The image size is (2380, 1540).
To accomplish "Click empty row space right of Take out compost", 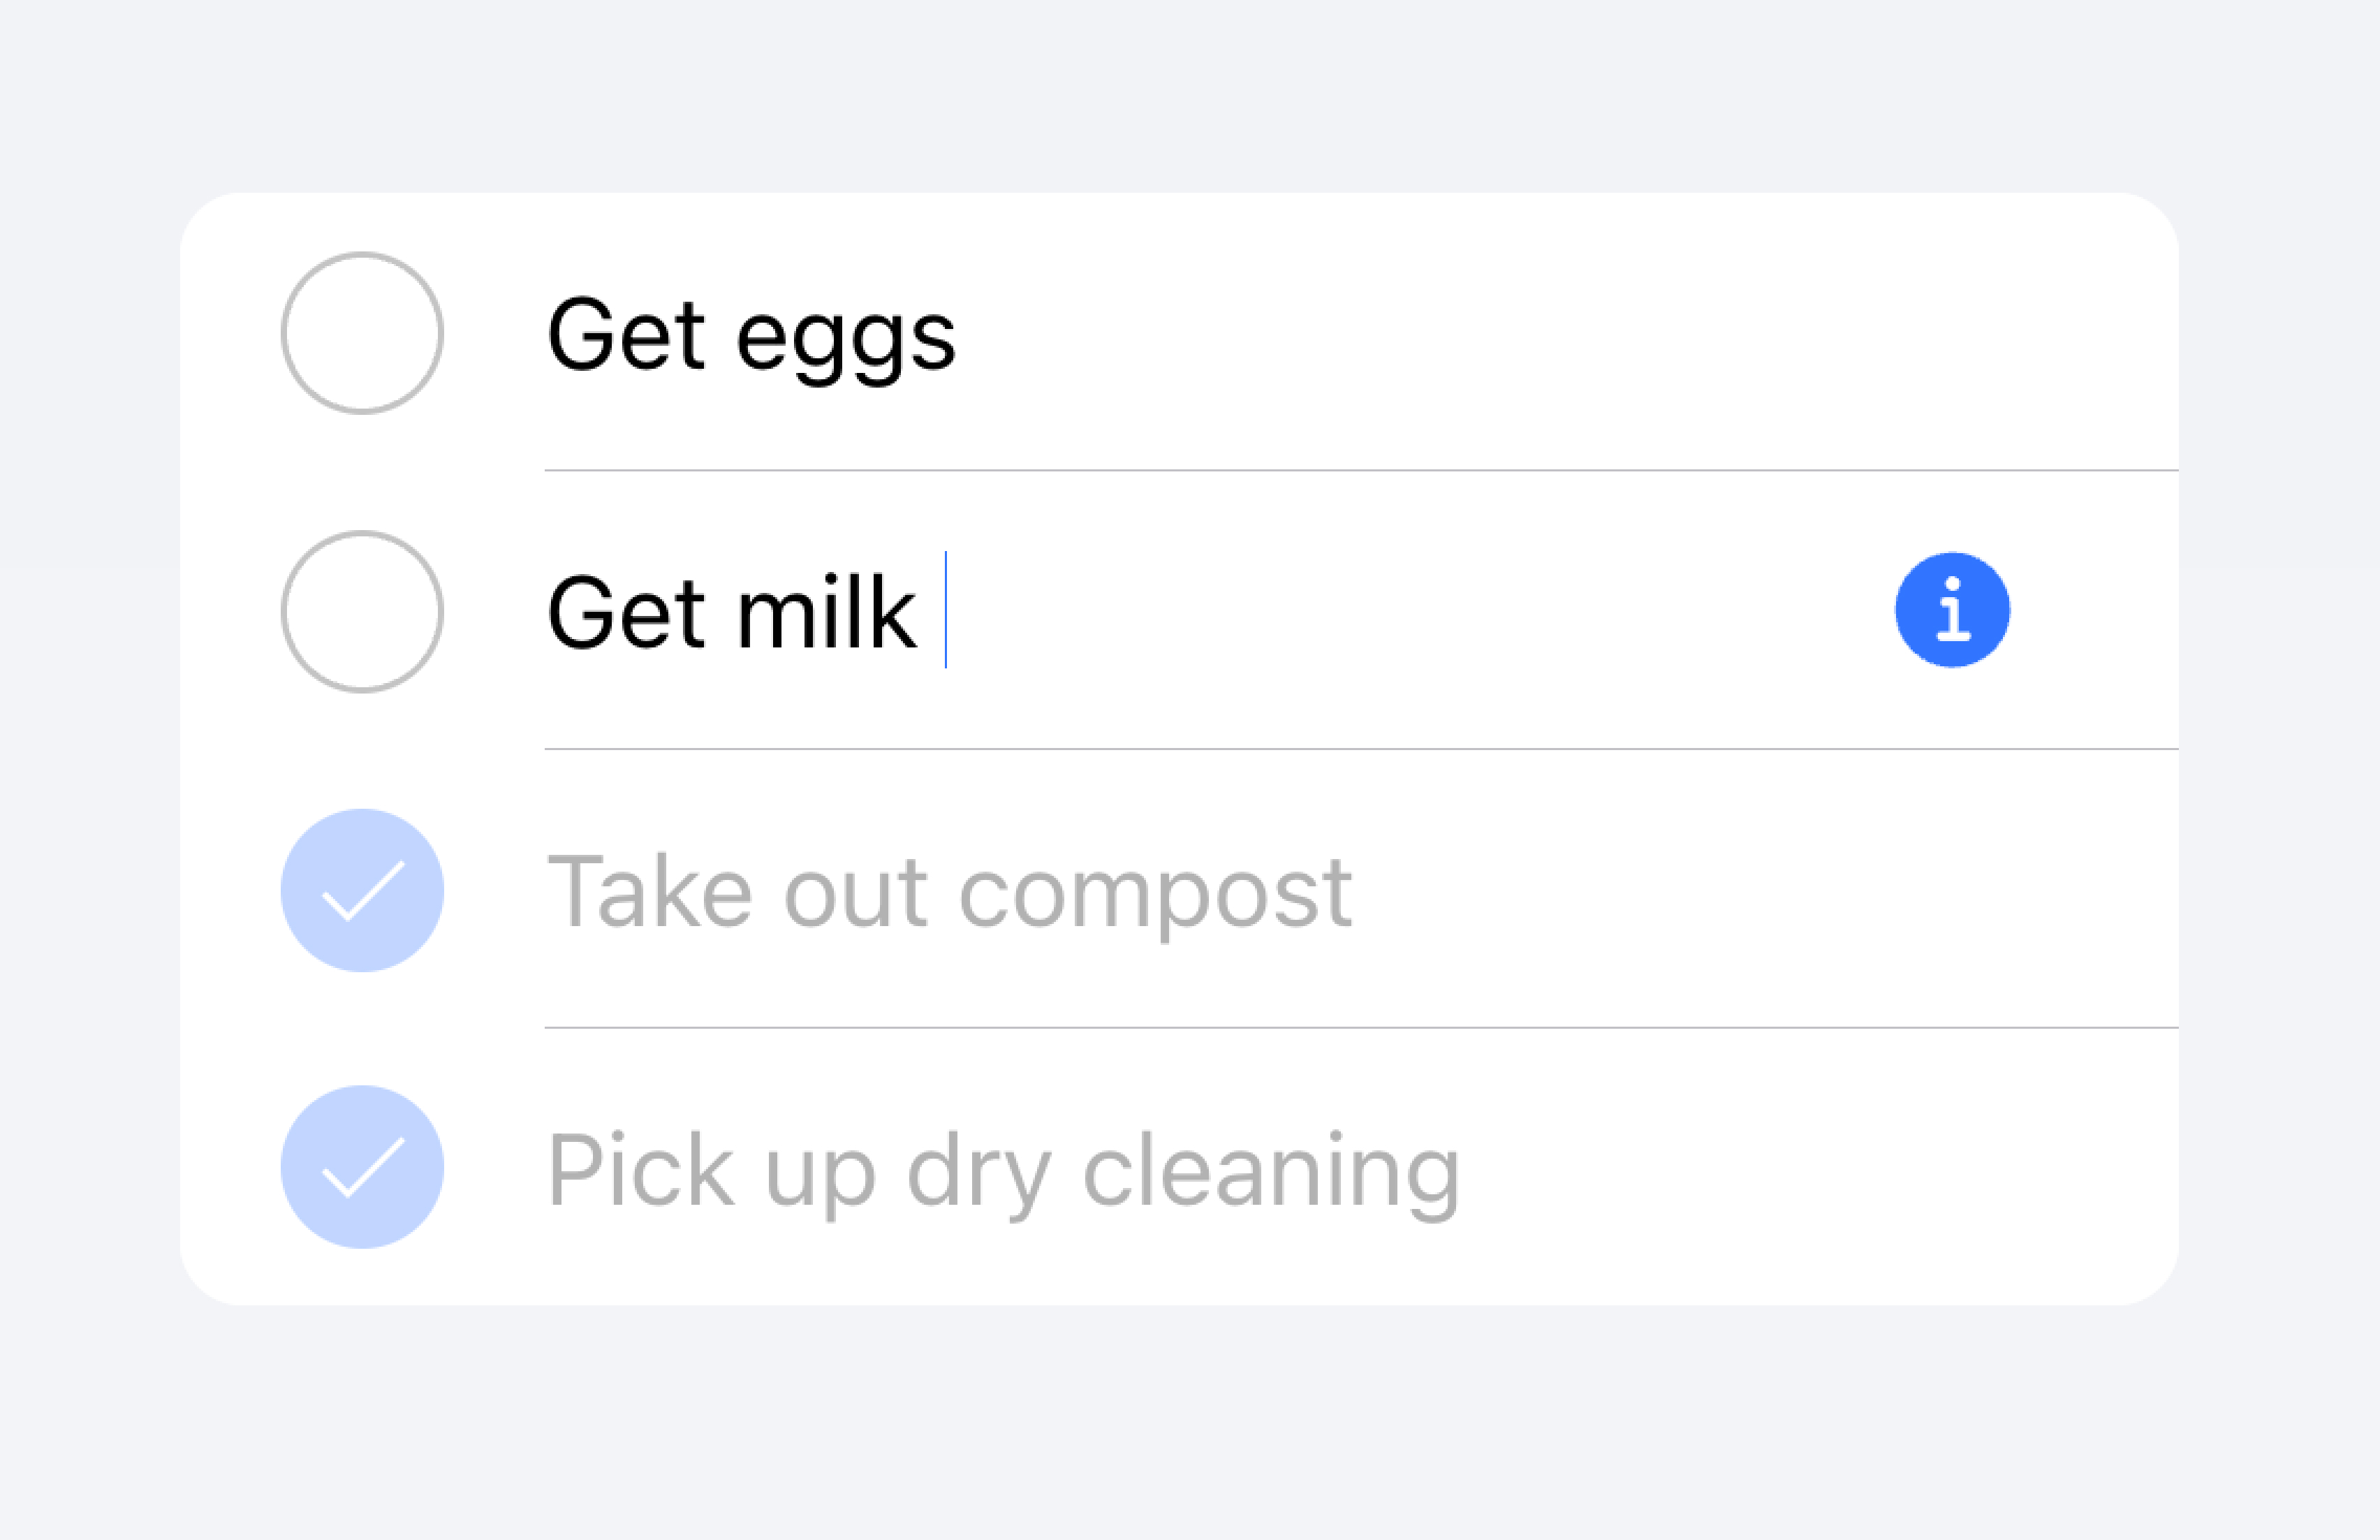I will click(1750, 891).
